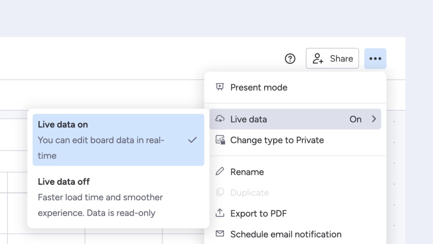Click the 'On' status next to Live data

(x=355, y=119)
